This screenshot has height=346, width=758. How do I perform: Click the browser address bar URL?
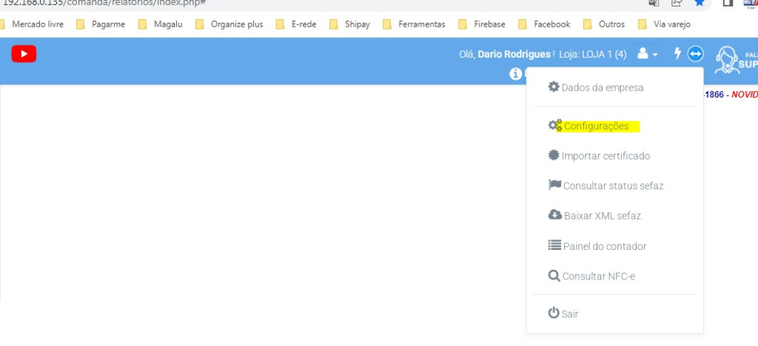104,3
